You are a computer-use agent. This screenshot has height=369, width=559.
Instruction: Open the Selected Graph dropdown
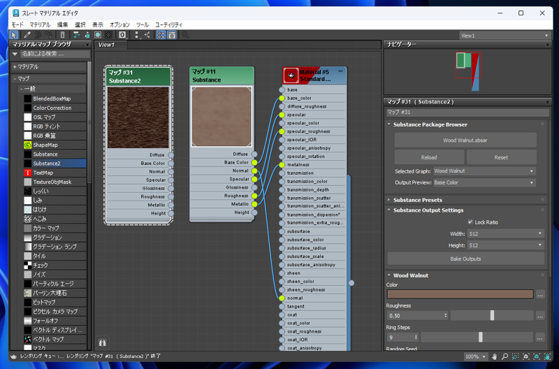tap(484, 171)
